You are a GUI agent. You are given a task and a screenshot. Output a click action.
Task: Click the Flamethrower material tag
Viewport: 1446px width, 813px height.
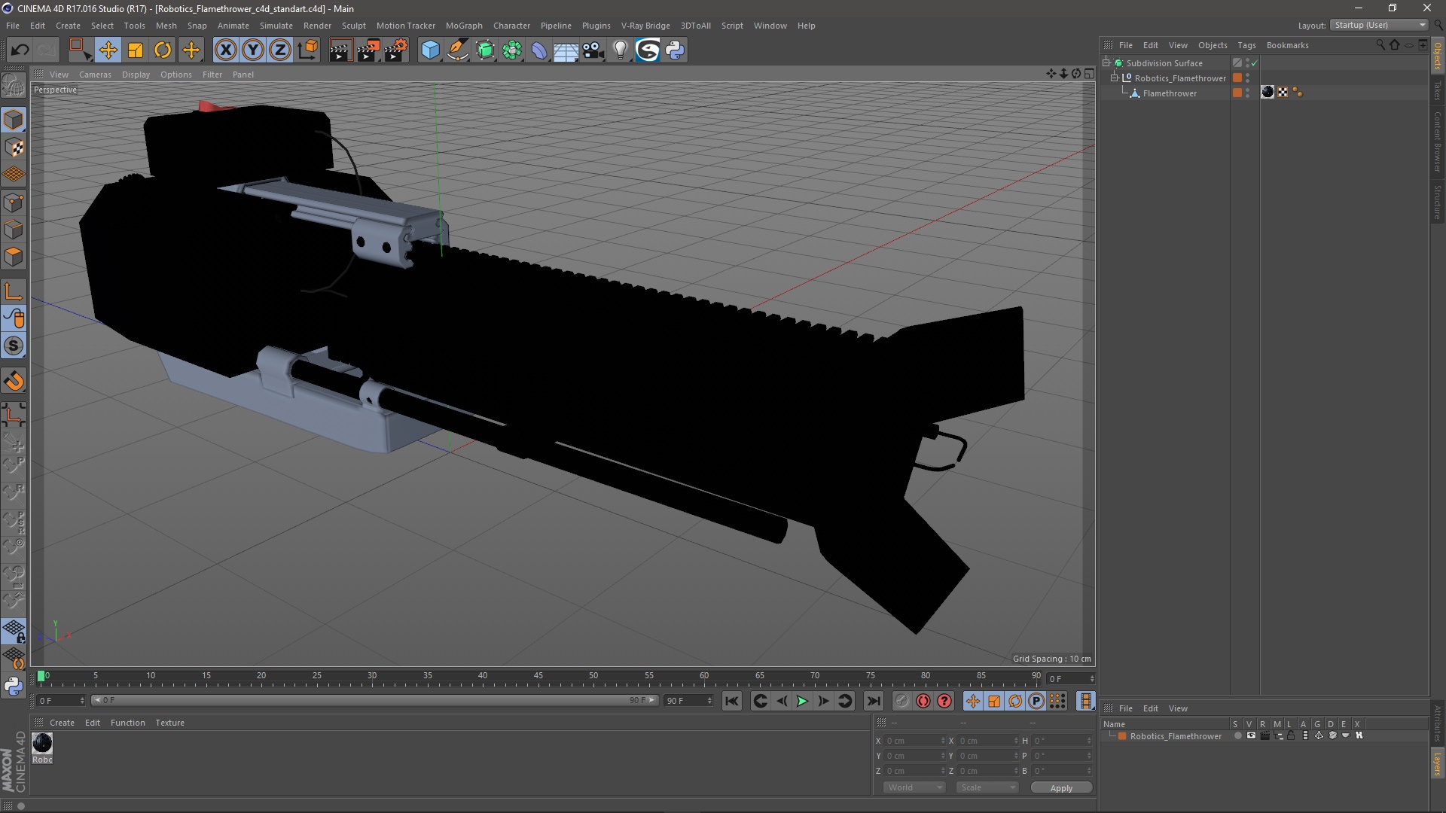[1268, 92]
